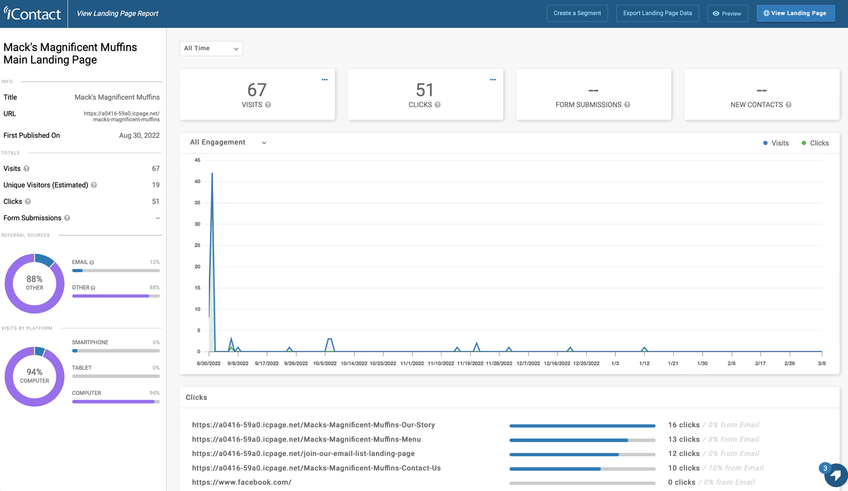Open the All Time date range dropdown
This screenshot has width=848, height=491.
pyautogui.click(x=211, y=48)
